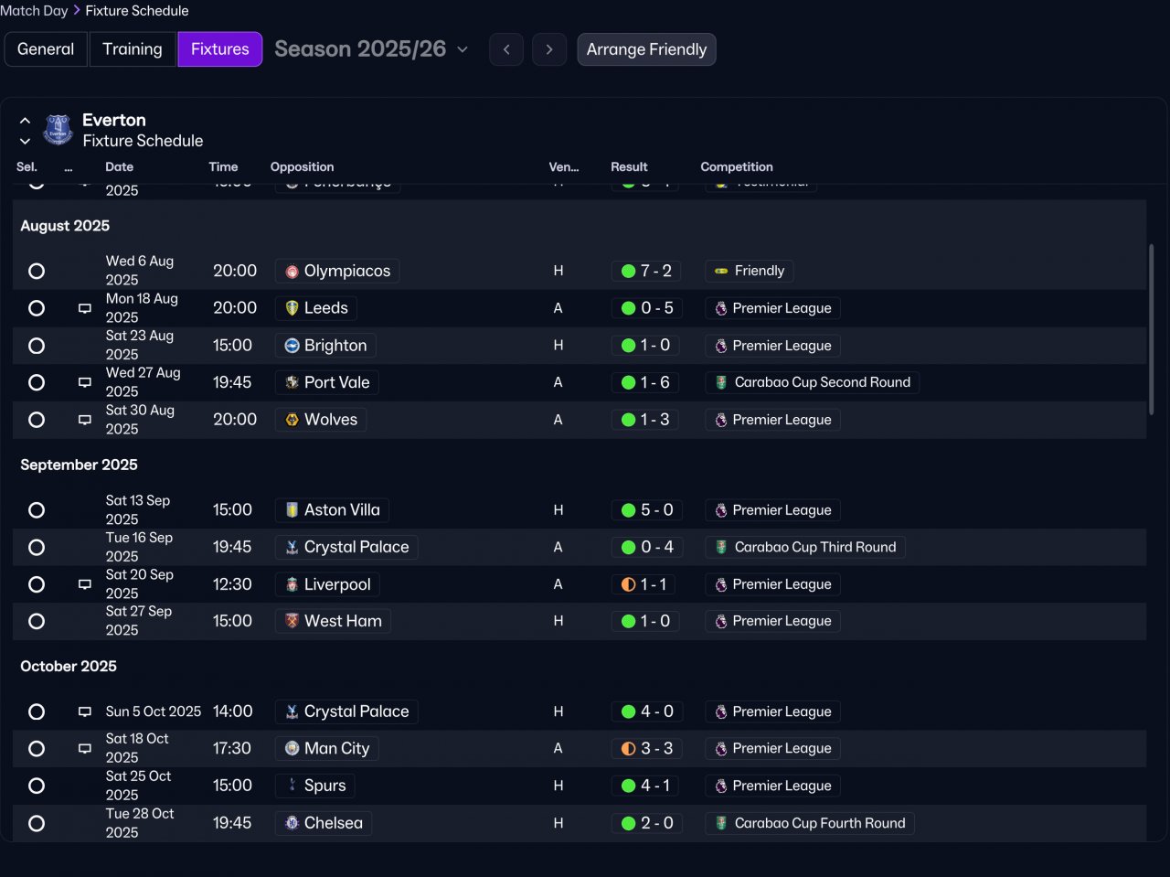Sort fixtures by the Time column header

pos(223,166)
